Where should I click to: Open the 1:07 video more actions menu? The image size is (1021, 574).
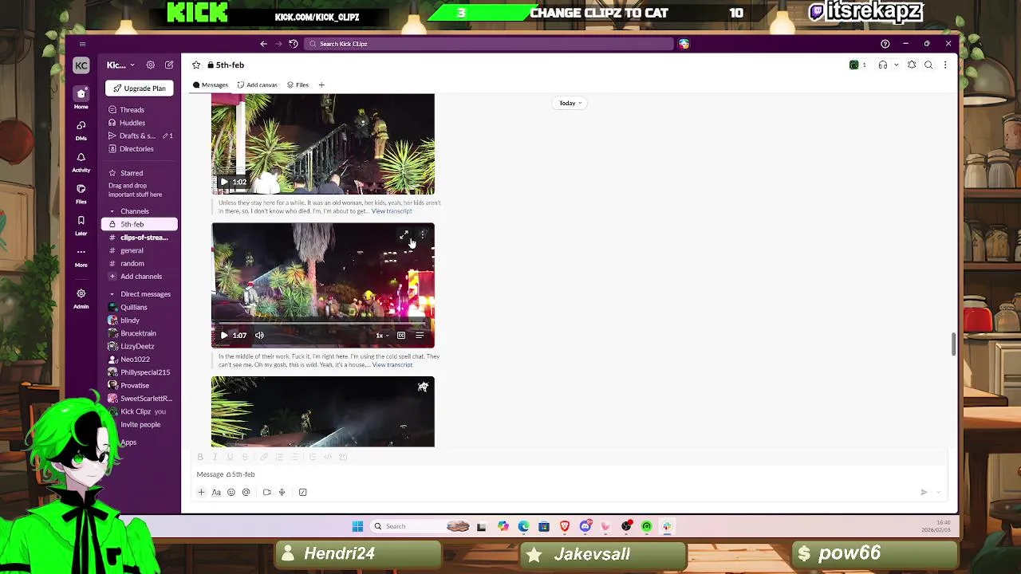[423, 235]
